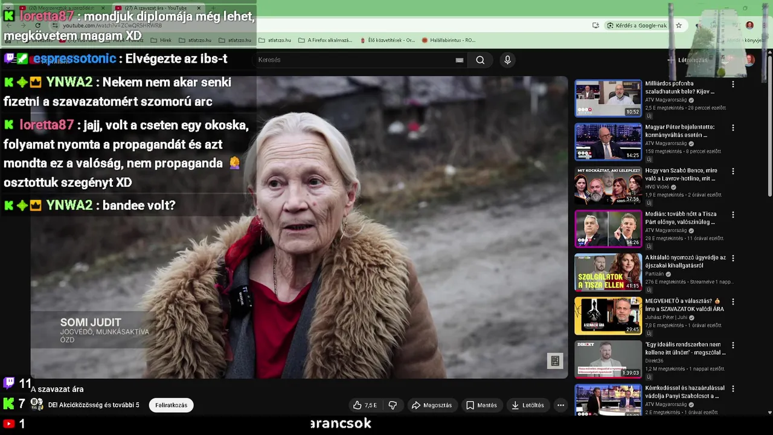Click the 57:56 Mit kockáztat thumbnail

(608, 185)
